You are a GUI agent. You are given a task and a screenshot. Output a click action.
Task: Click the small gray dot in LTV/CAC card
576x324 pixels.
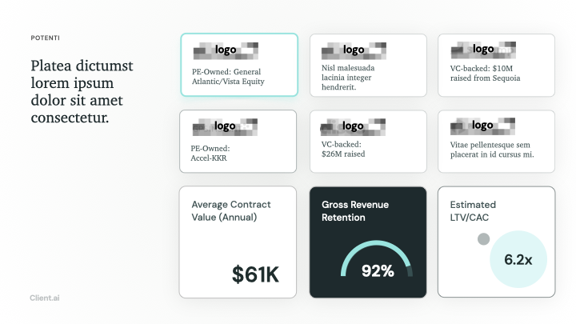point(483,239)
